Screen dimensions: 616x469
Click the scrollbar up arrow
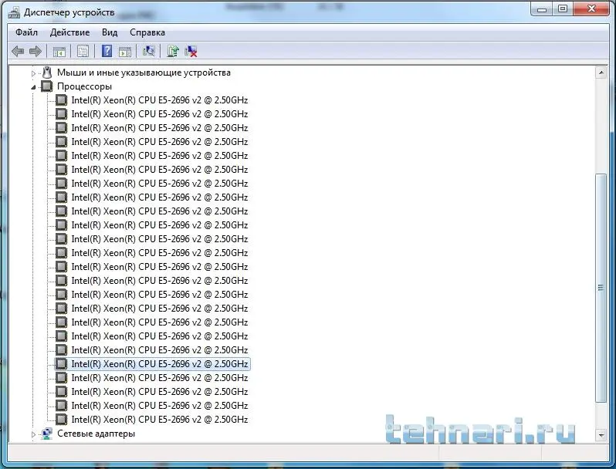[x=601, y=73]
